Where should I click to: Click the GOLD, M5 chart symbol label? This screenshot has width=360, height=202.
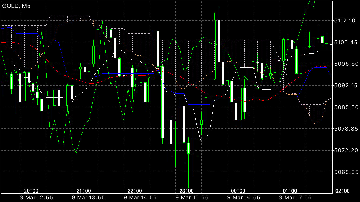[x=16, y=6]
